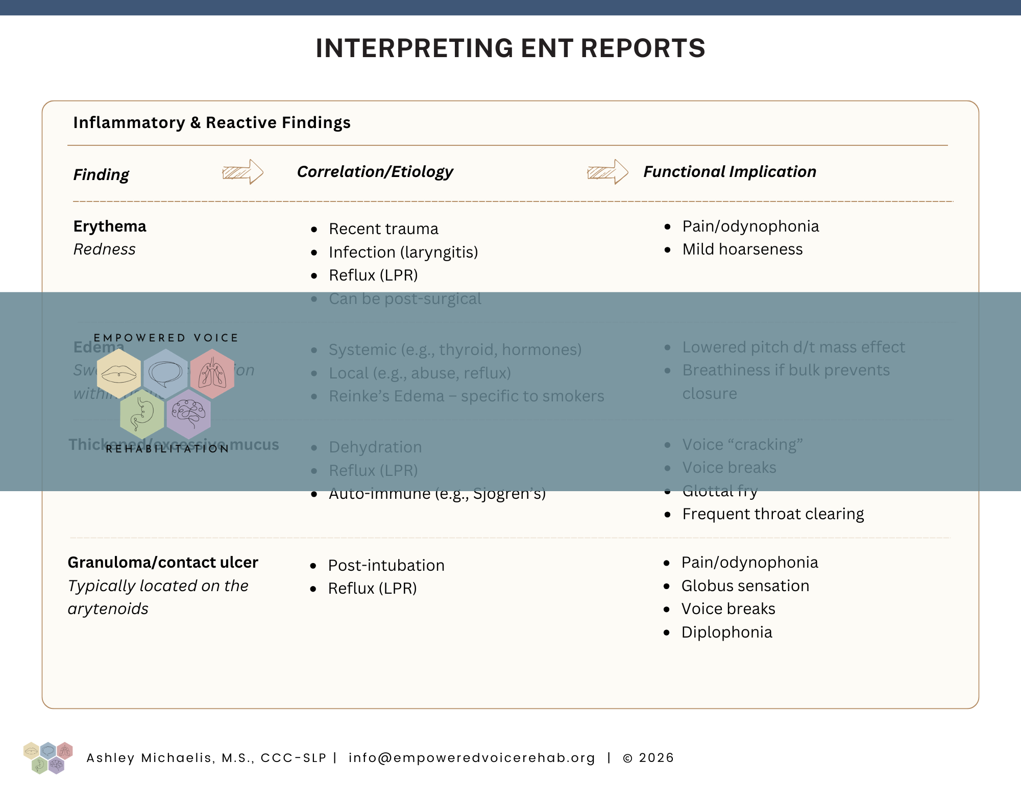Screen dimensions: 1021x788
Task: Click the small footer logo
Action: click(48, 757)
